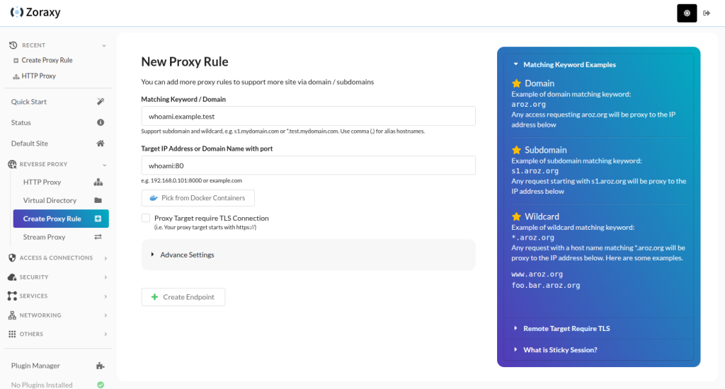Viewport: 725px width, 389px height.
Task: Click Pick from Docker Containers button
Action: click(198, 198)
